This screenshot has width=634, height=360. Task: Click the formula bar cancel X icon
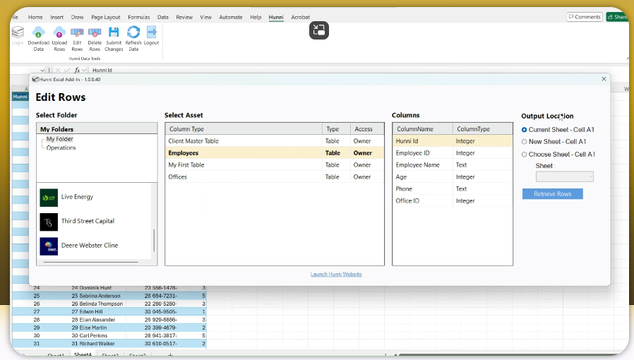click(x=58, y=70)
